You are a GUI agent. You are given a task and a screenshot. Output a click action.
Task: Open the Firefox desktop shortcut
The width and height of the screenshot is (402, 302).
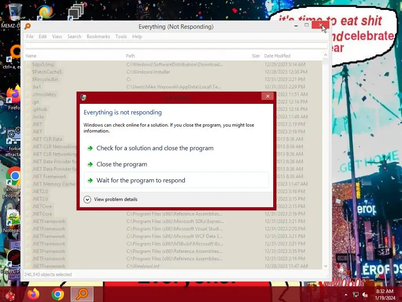13,95
